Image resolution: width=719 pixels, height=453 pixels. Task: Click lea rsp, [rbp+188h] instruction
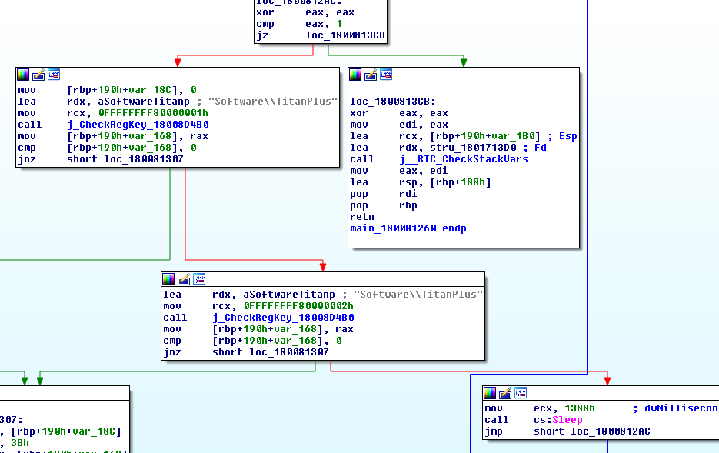pyautogui.click(x=421, y=182)
